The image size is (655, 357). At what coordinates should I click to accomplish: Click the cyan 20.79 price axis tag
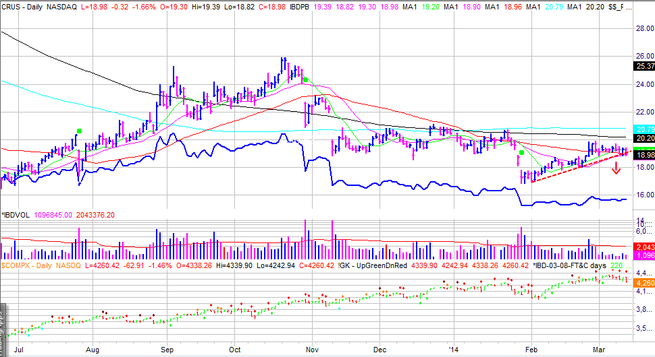(x=645, y=129)
